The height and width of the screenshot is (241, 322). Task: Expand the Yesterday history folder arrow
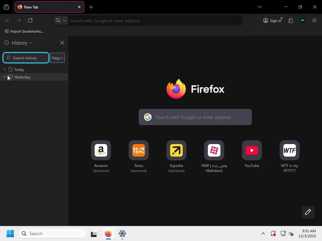coord(4,77)
